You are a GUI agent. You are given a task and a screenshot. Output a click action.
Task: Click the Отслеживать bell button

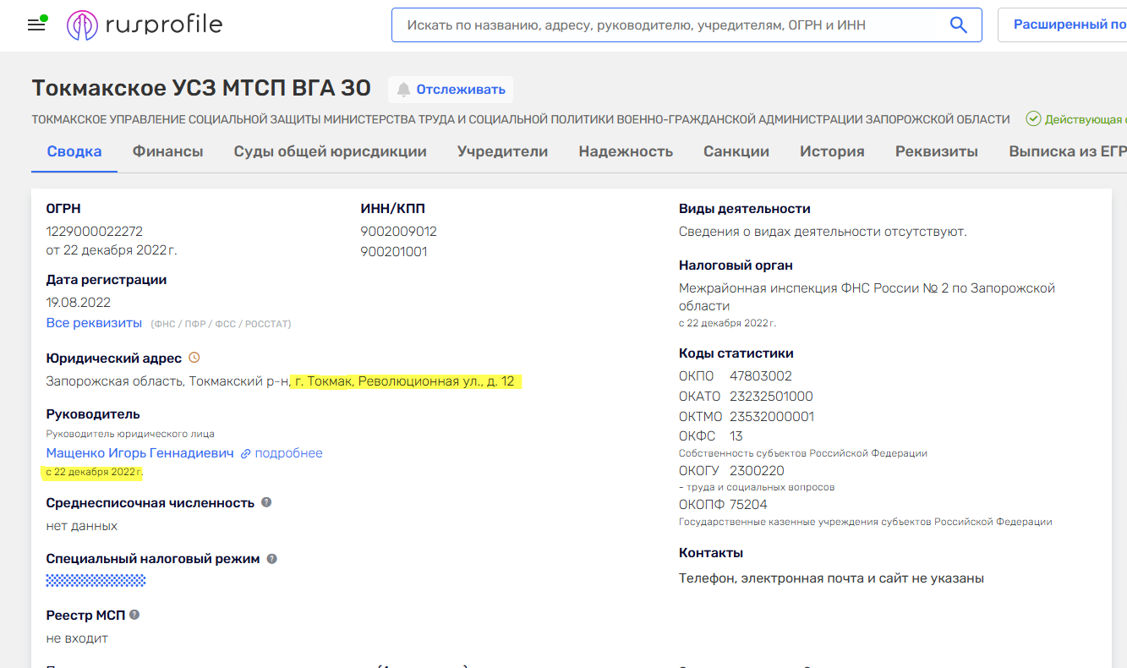[x=451, y=90]
